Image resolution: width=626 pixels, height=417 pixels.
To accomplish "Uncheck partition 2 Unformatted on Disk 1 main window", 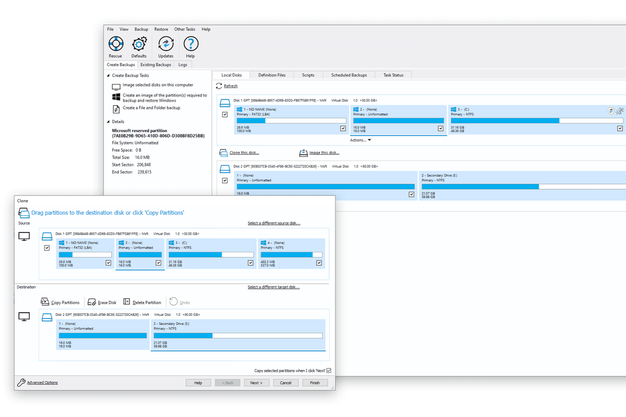I will click(x=441, y=128).
